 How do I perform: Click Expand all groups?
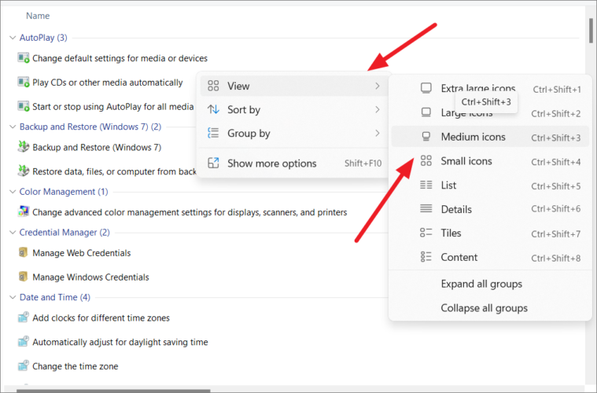coord(490,284)
